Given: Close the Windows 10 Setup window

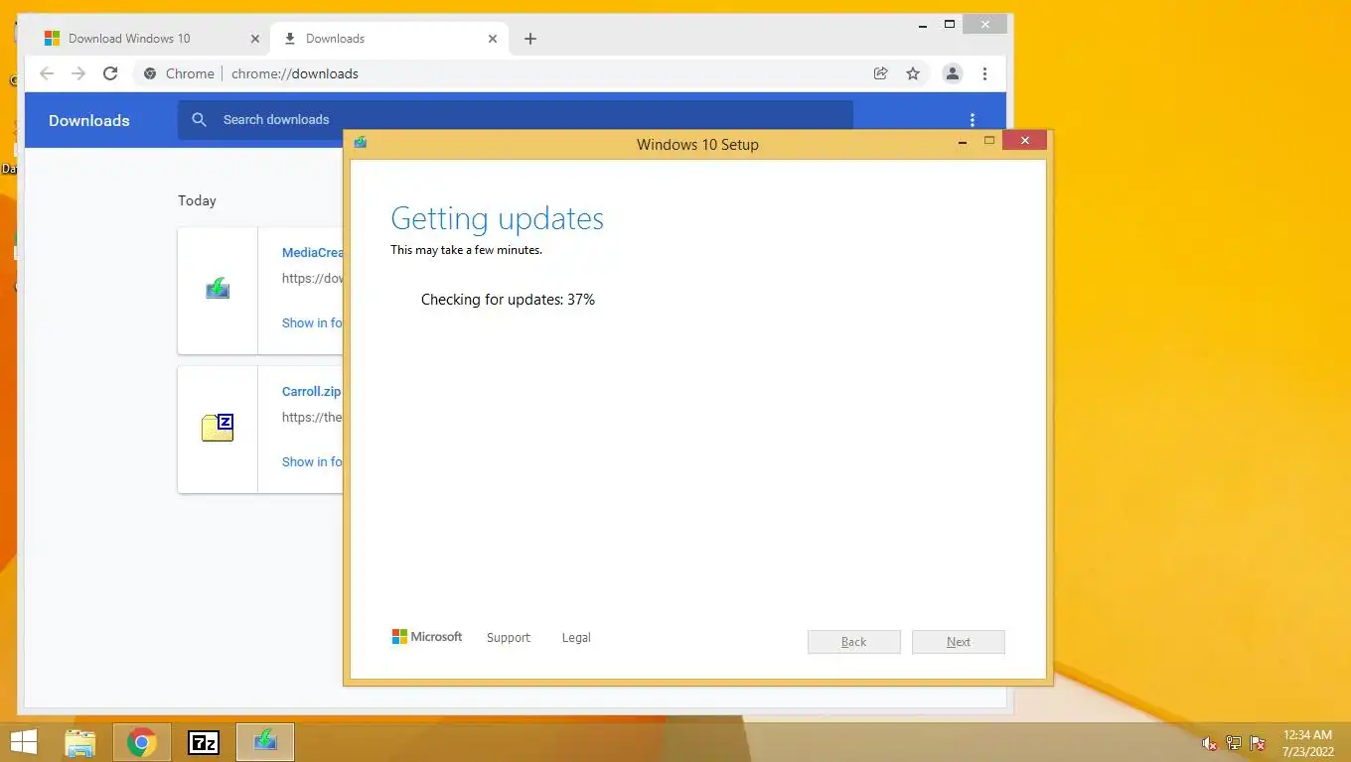Looking at the screenshot, I should (1024, 141).
